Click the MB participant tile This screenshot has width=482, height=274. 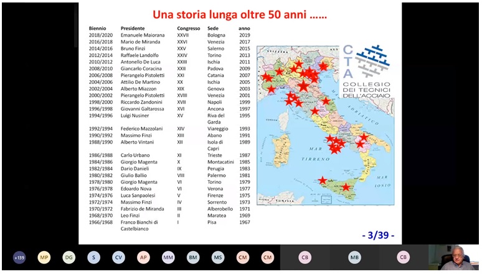coord(354,258)
